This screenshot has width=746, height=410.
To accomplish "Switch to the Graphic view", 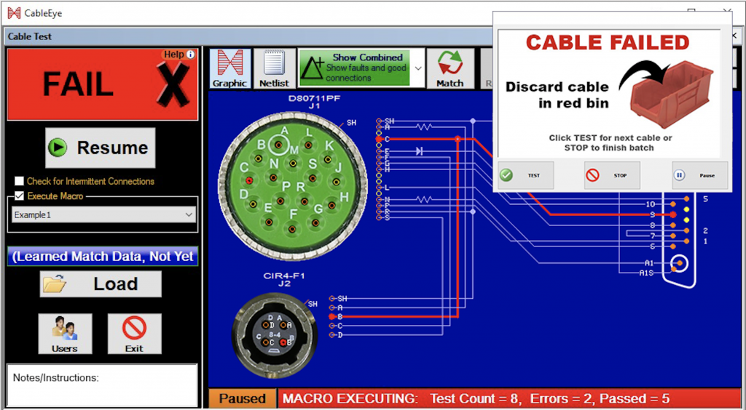I will pyautogui.click(x=229, y=69).
